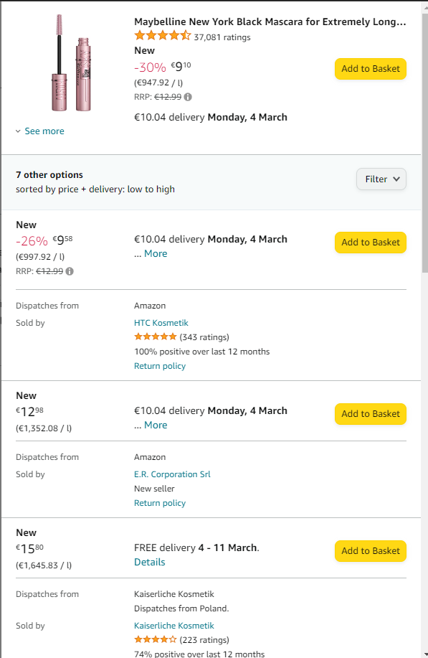Add the €9.58 HTC Kosmetik offer to basket
Image resolution: width=428 pixels, height=658 pixels.
tap(371, 243)
